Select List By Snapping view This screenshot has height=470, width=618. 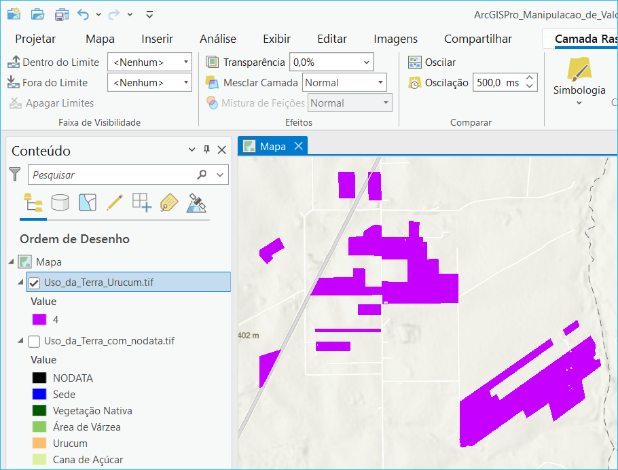coord(142,202)
